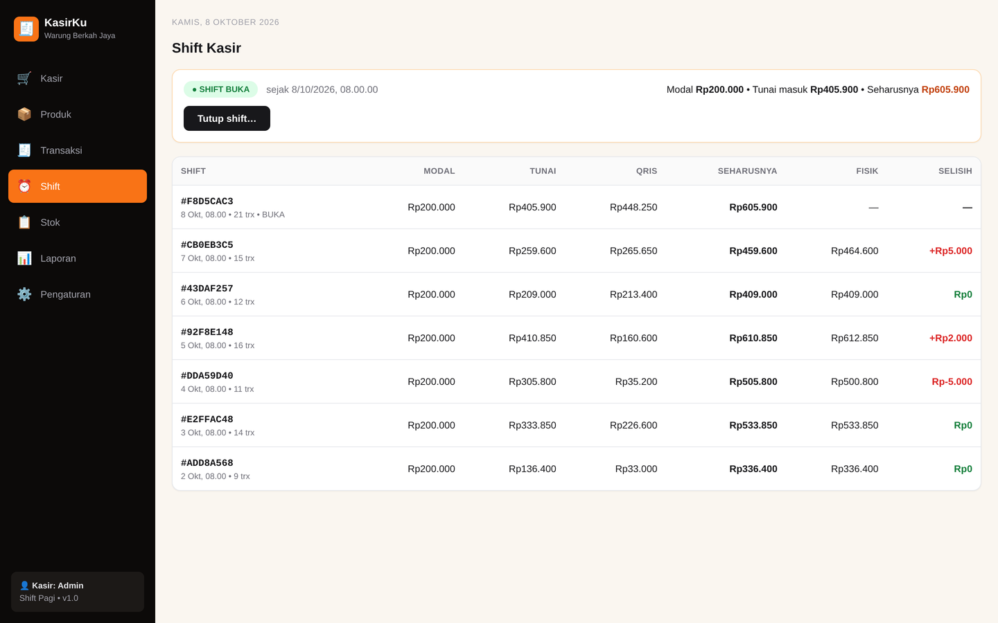
Task: Select shift row #CB0EB3C5
Action: (x=577, y=251)
